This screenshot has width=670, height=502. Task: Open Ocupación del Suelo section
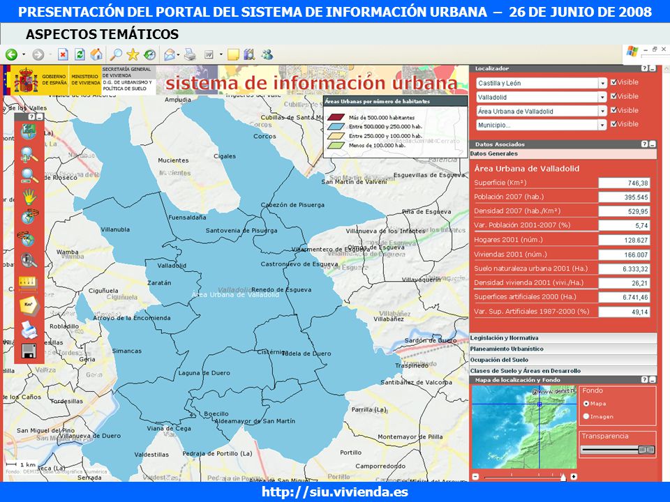[563, 360]
